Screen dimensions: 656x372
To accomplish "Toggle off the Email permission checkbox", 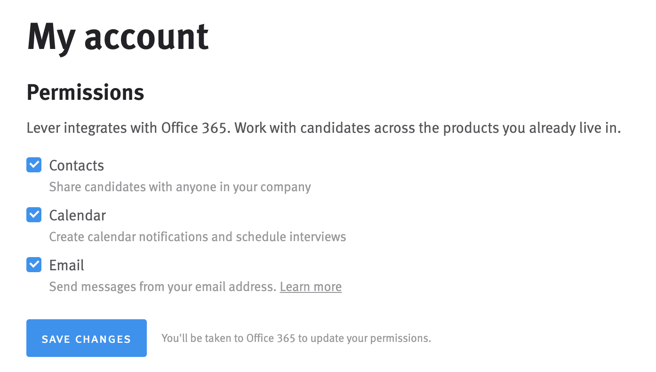I will (x=33, y=265).
